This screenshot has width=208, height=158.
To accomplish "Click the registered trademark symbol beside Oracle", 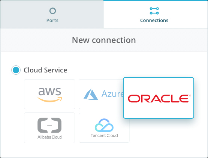I will (x=190, y=95).
